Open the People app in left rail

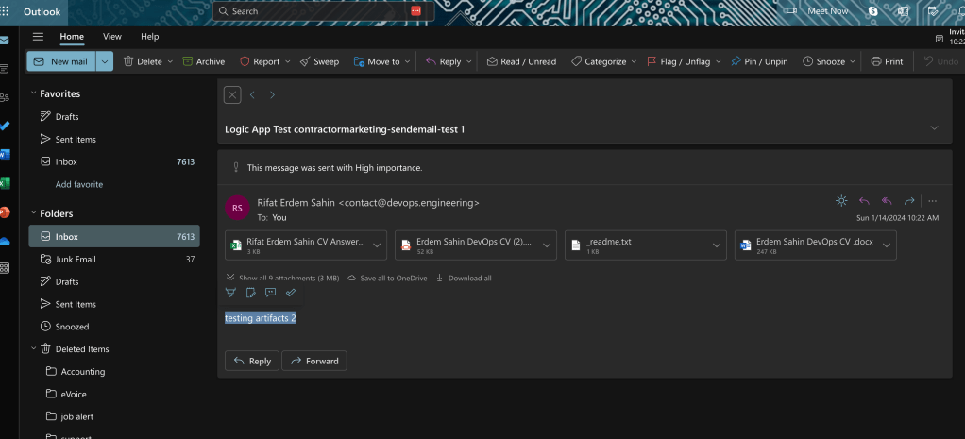[x=5, y=97]
